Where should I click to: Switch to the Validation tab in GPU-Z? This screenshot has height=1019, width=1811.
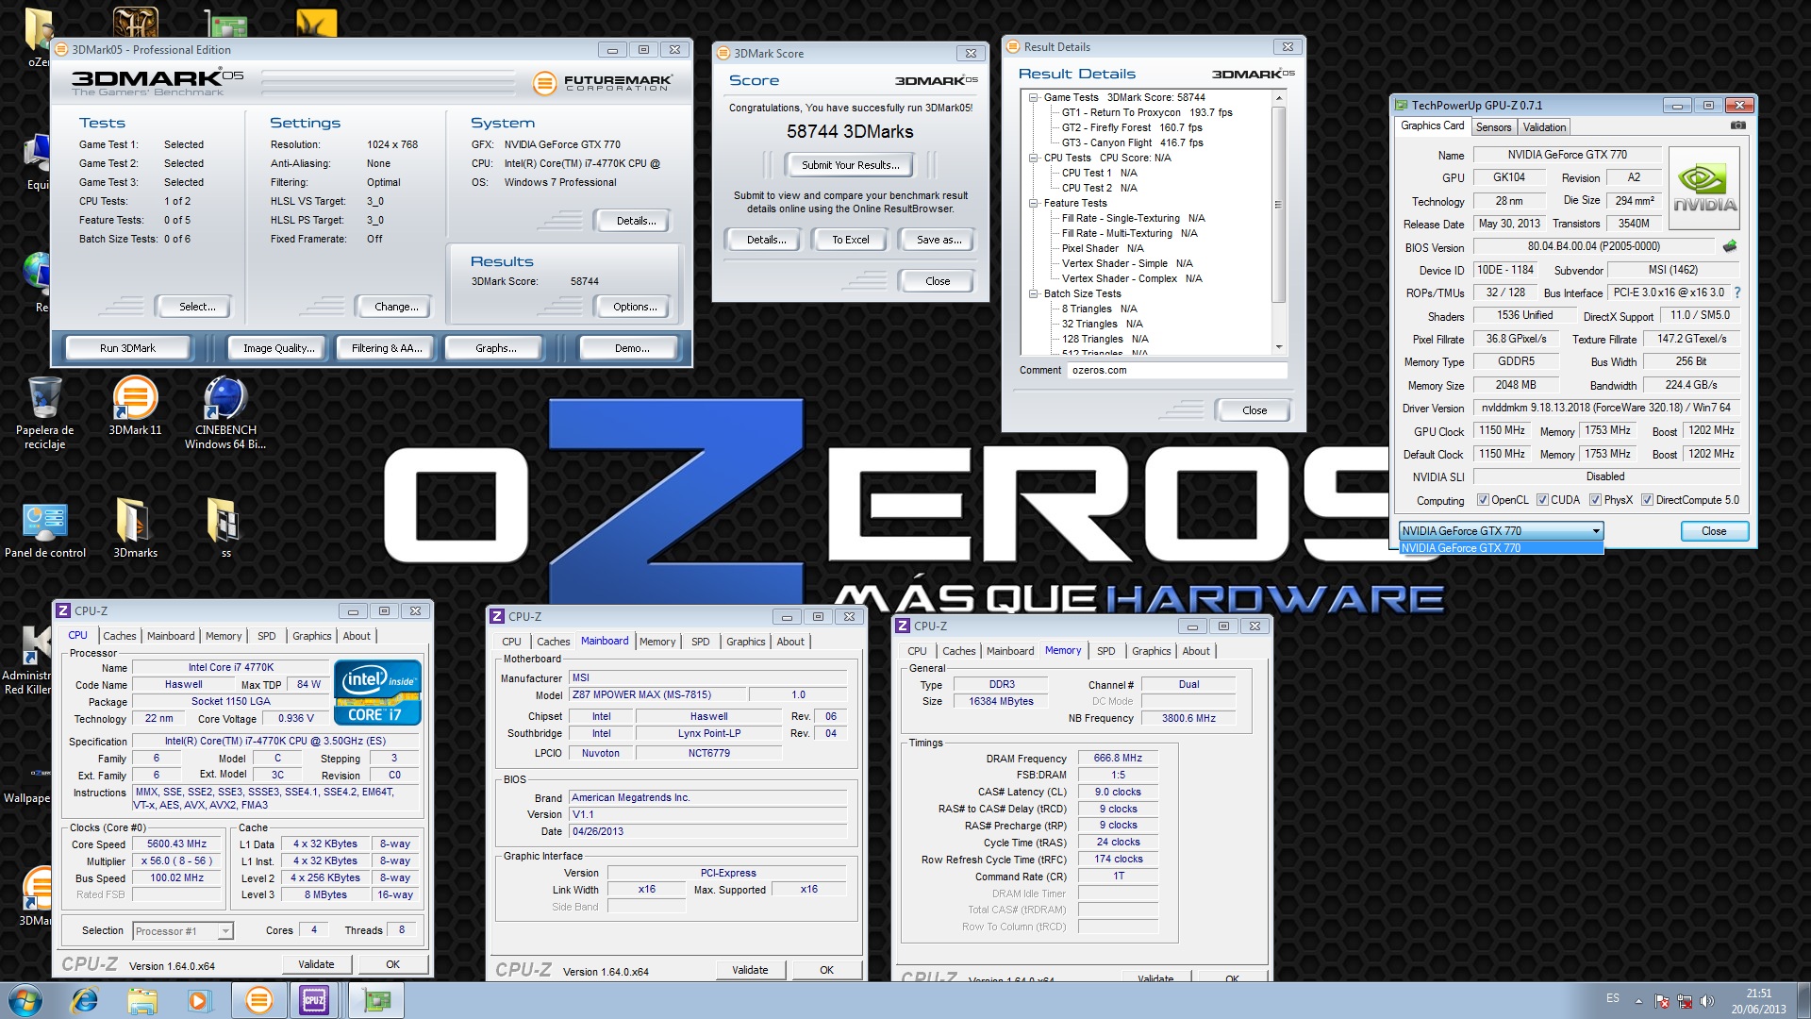1544,127
